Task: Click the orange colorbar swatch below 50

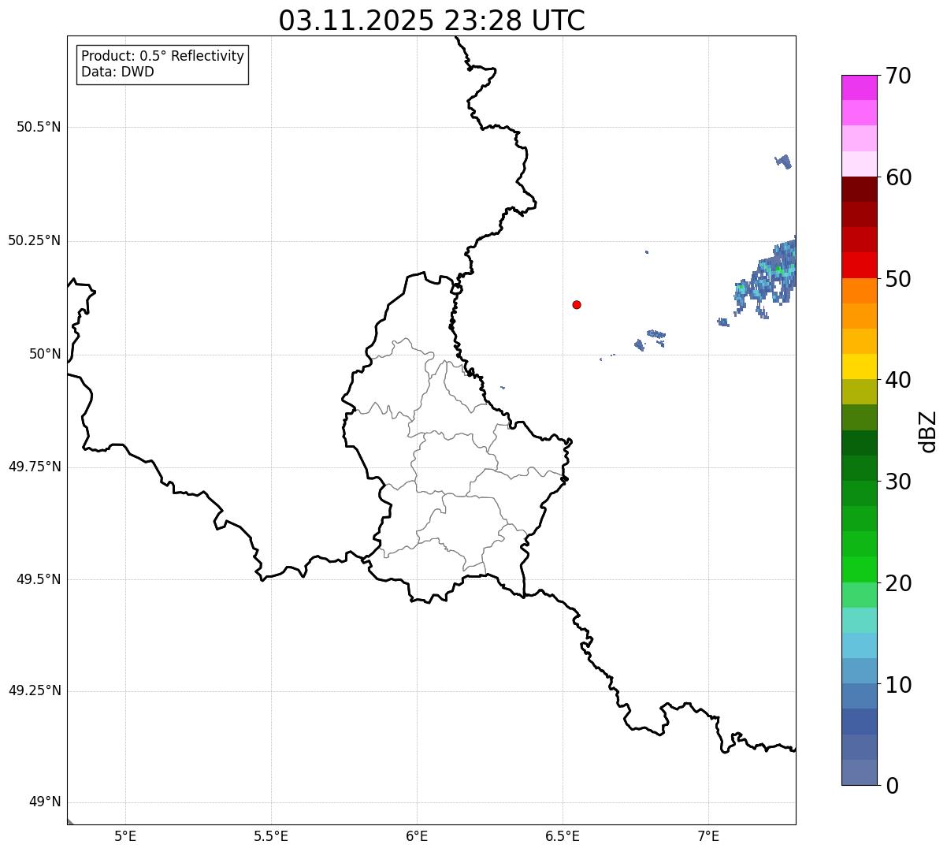Action: click(860, 290)
